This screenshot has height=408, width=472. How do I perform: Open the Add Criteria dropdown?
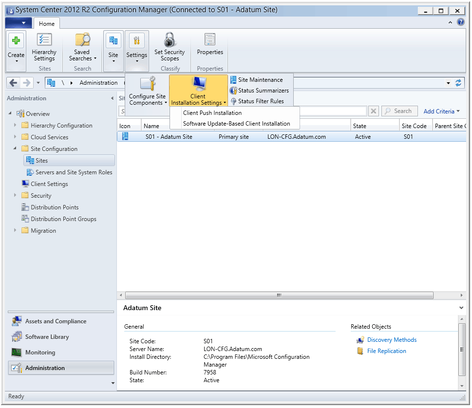442,111
